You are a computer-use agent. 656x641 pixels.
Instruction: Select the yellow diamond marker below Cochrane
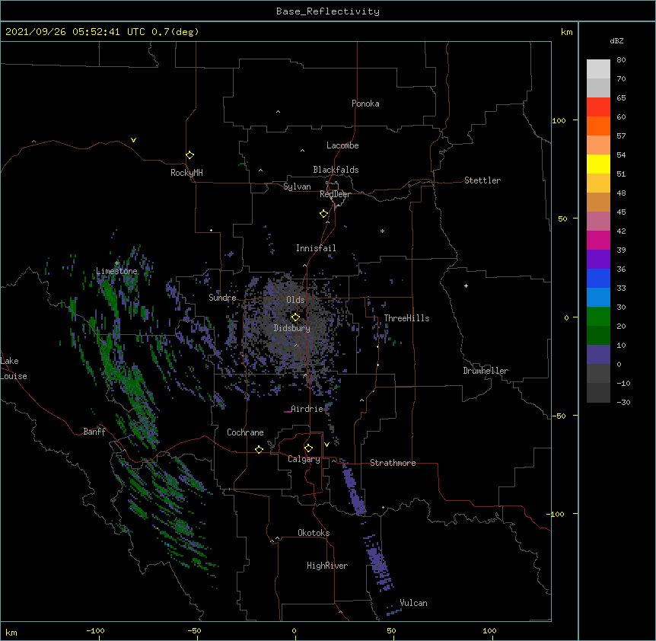click(259, 449)
